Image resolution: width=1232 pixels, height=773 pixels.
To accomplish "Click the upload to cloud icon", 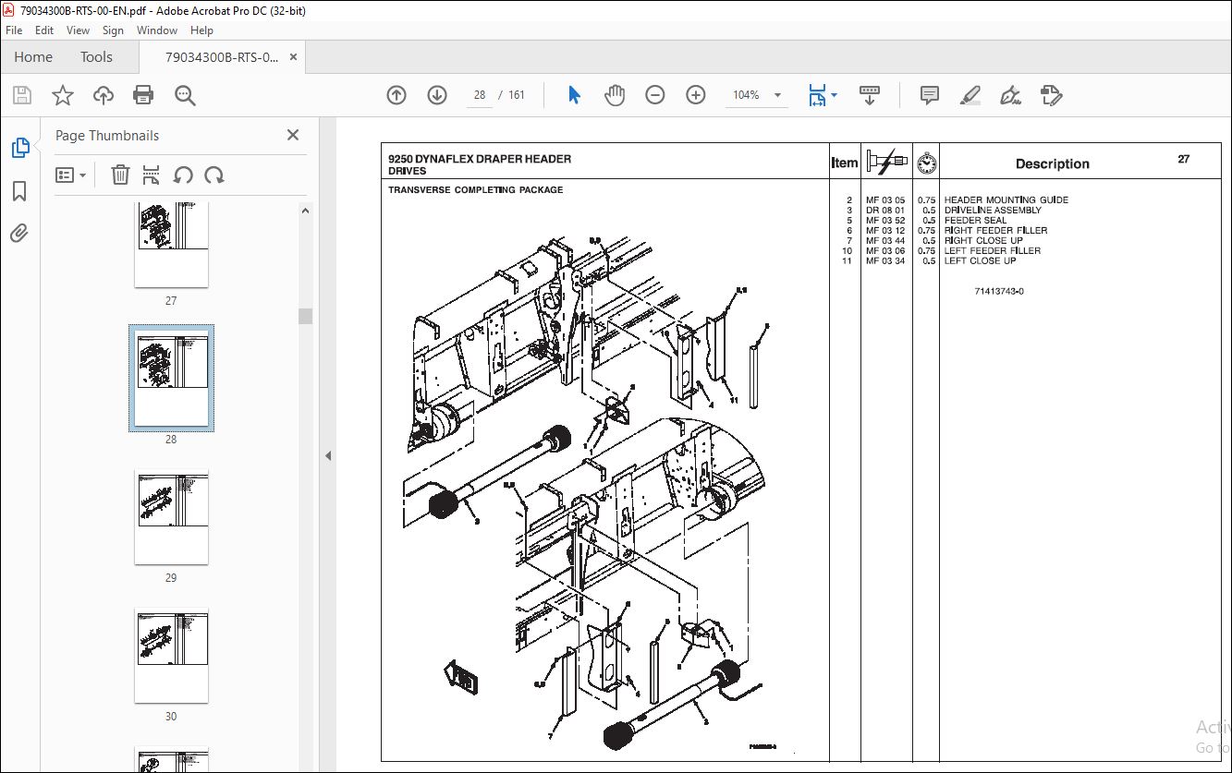I will click(104, 95).
